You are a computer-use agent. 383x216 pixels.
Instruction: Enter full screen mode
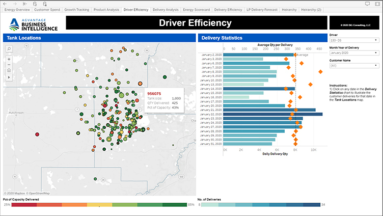tap(377, 3)
